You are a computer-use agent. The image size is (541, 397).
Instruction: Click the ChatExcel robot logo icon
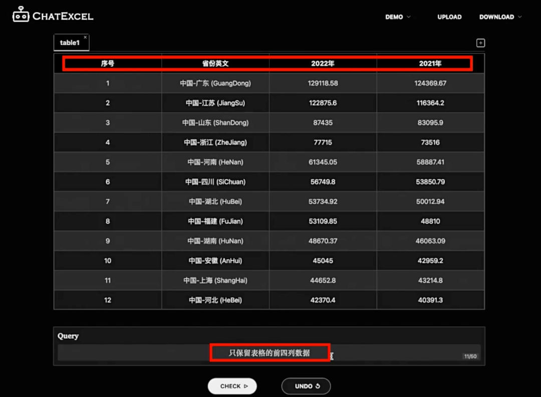pyautogui.click(x=21, y=15)
